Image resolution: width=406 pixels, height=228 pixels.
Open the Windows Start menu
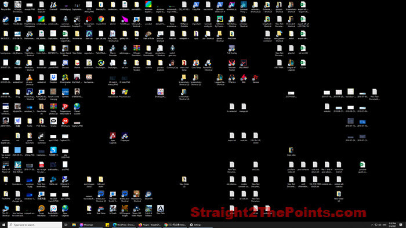[3, 225]
